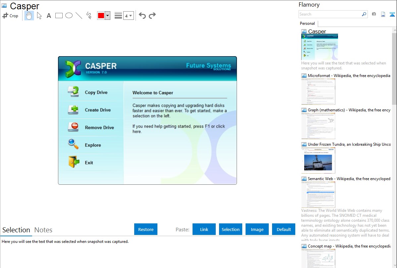
Task: Click the Under Frozen Tundra title text
Action: (x=349, y=144)
